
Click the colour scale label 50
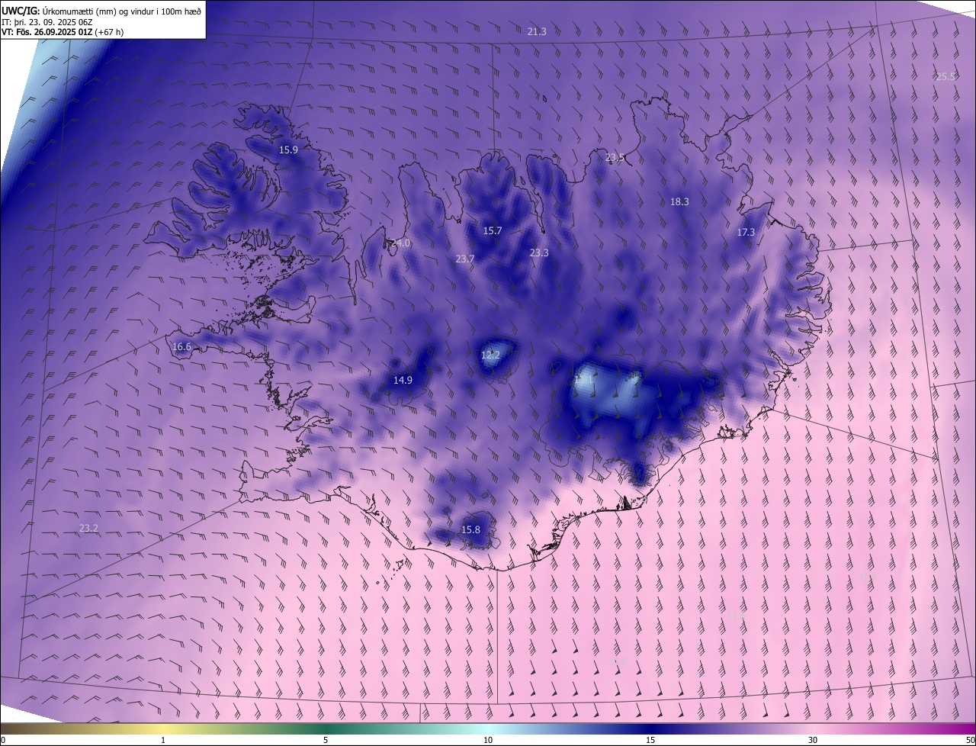(970, 740)
